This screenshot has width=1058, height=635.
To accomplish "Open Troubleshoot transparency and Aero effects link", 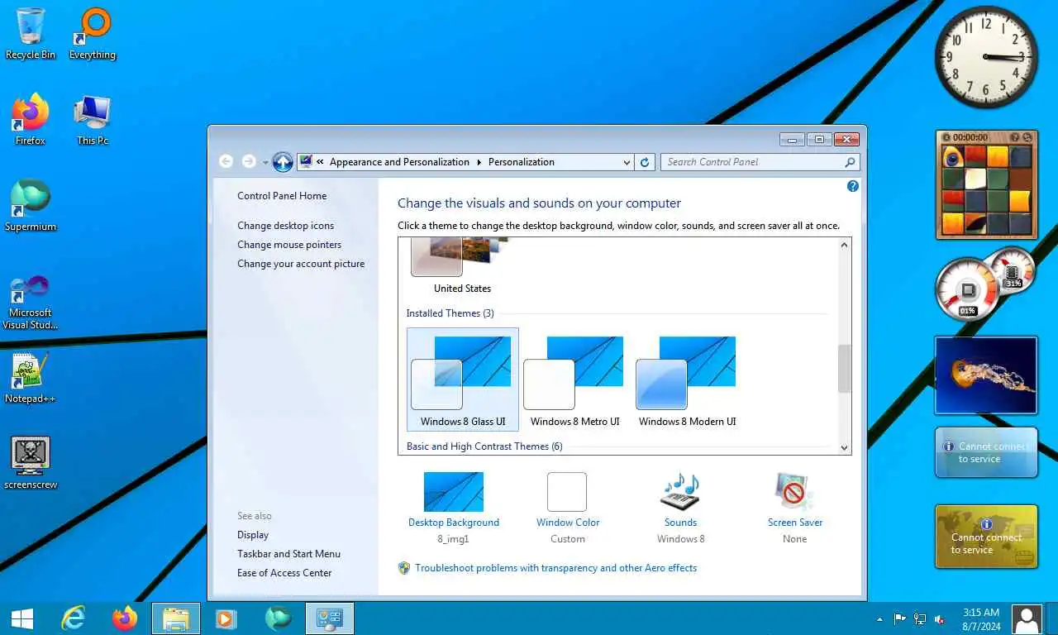I will [555, 568].
